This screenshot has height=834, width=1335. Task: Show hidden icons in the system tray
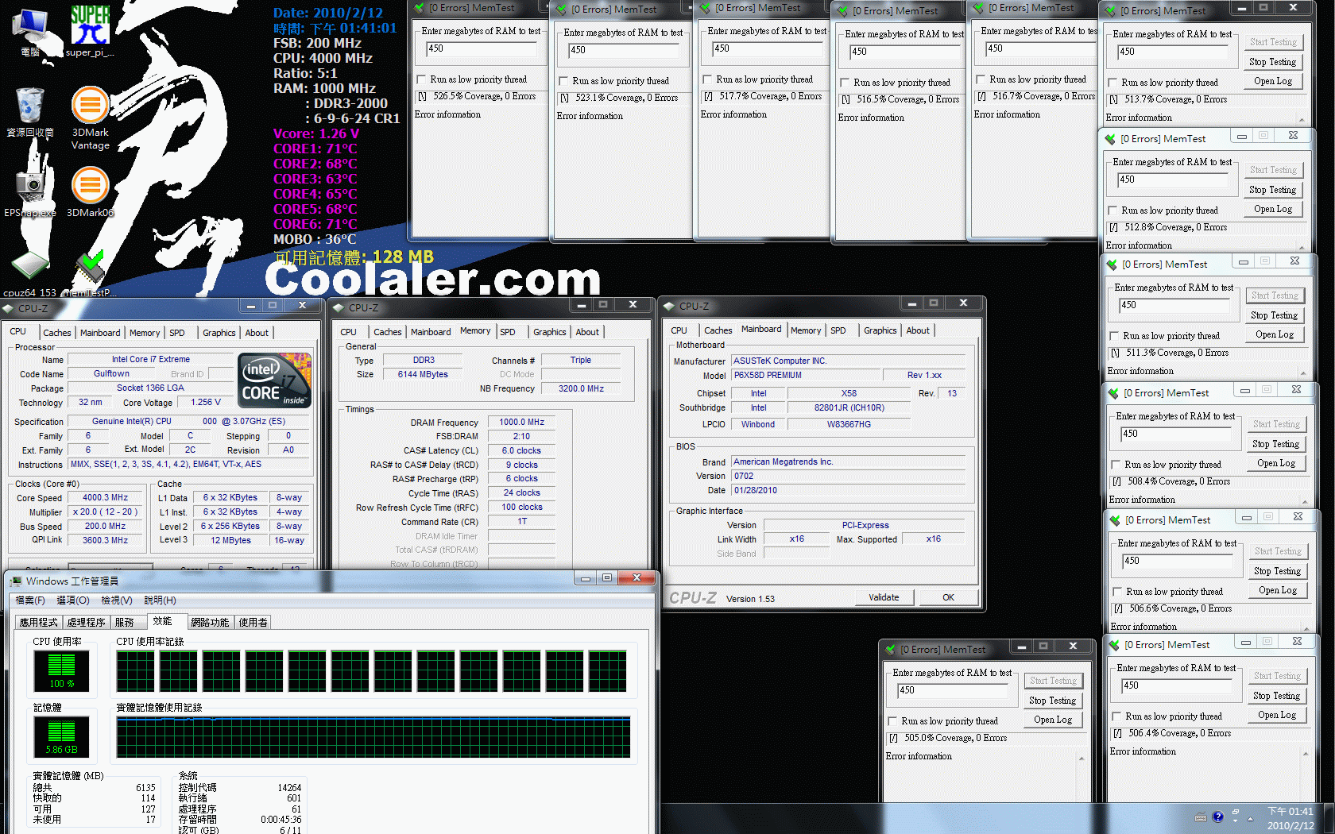1250,819
